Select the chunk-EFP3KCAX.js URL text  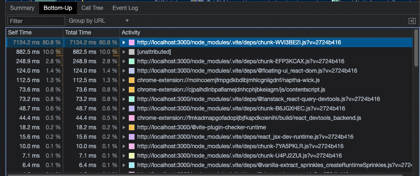coord(241,61)
